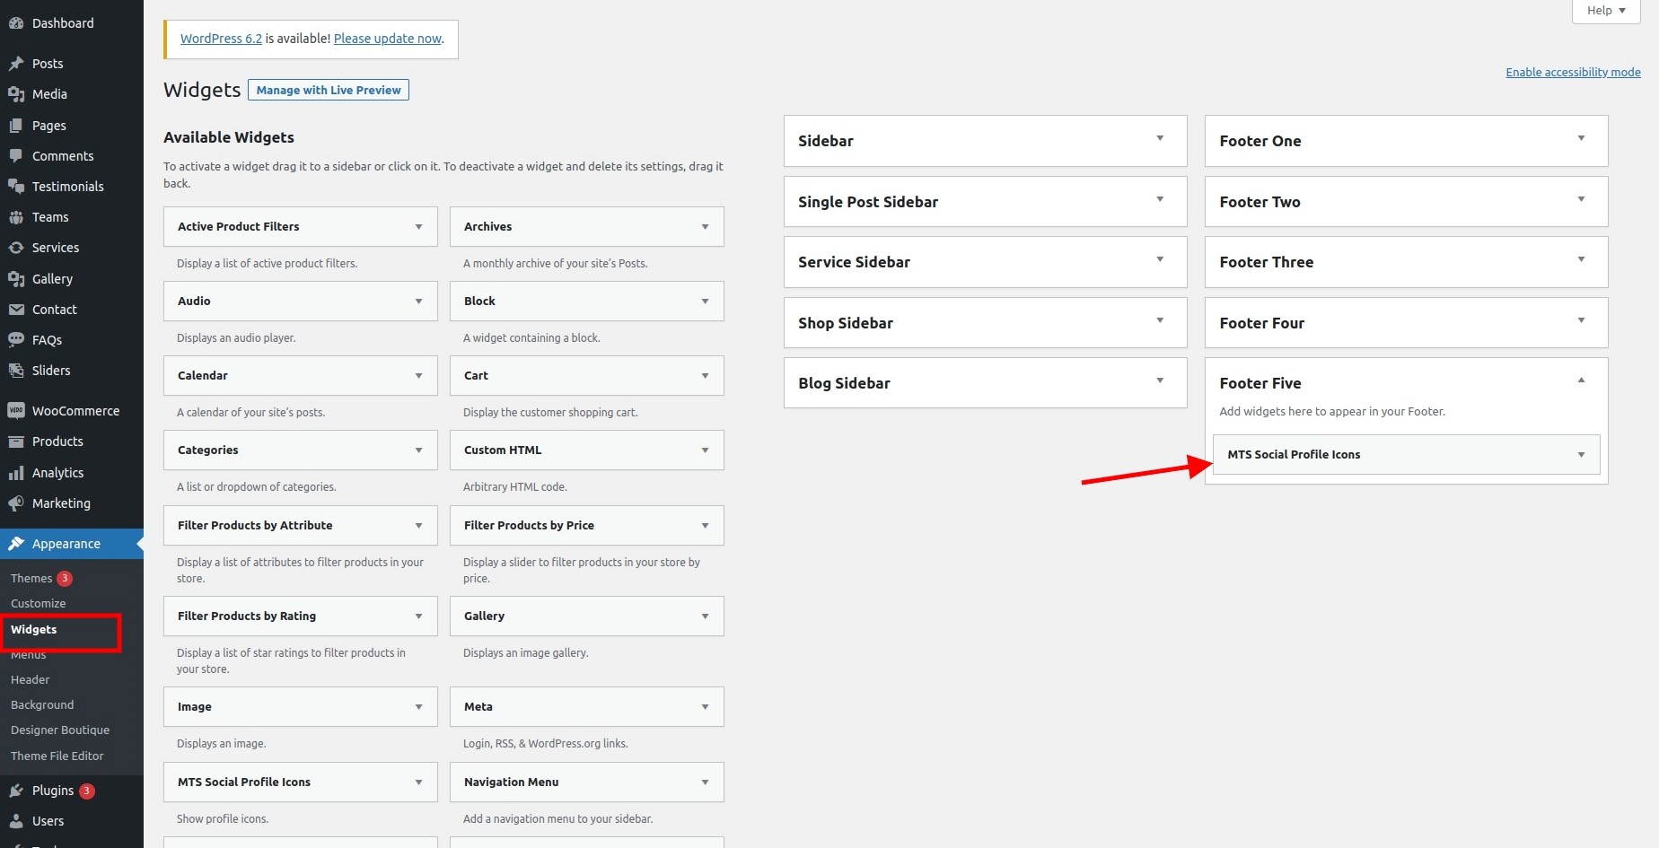The image size is (1659, 848).
Task: Click the Sliders icon
Action: coord(16,371)
